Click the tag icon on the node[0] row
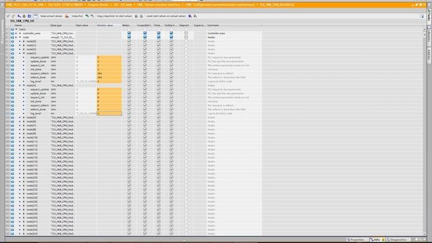 (12, 41)
